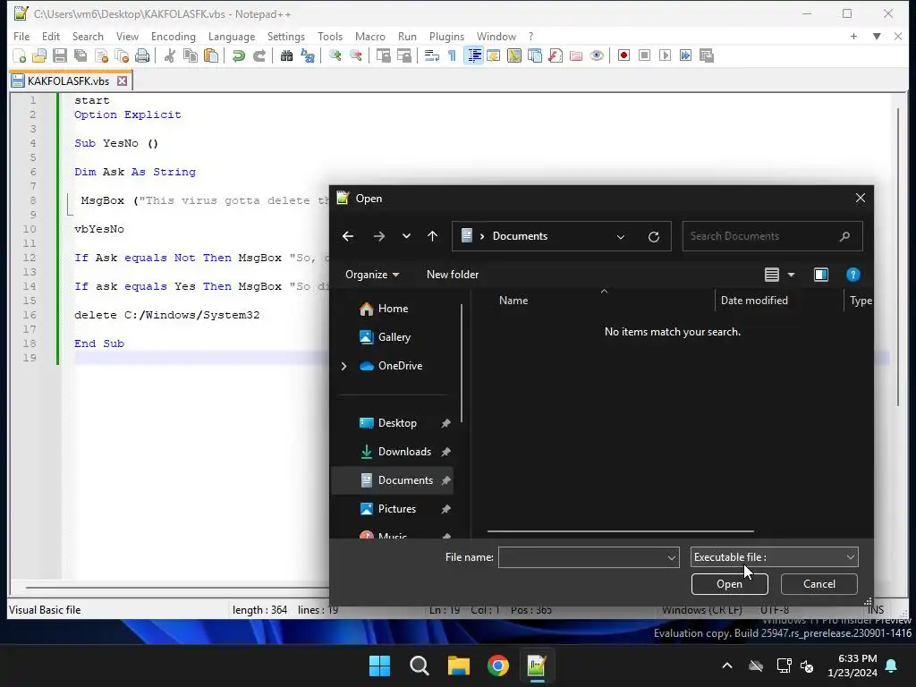Open the Macro menu

(x=369, y=36)
